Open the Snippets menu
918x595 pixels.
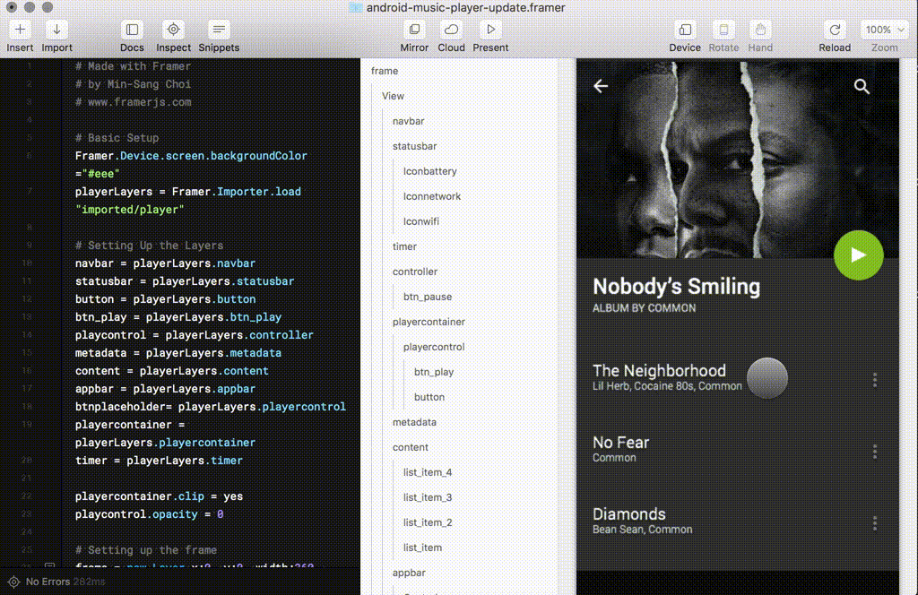coord(219,30)
